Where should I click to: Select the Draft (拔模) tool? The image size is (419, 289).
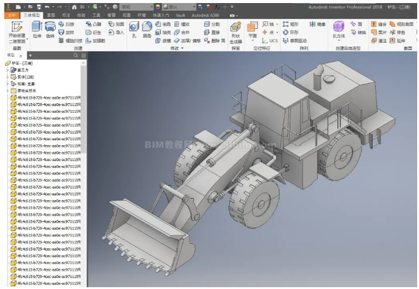pos(163,41)
